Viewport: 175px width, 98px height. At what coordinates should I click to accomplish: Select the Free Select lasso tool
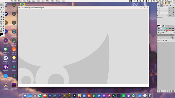4,7
